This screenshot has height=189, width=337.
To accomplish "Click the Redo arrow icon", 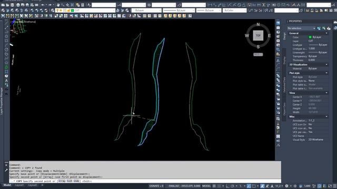I will (x=50, y=5).
